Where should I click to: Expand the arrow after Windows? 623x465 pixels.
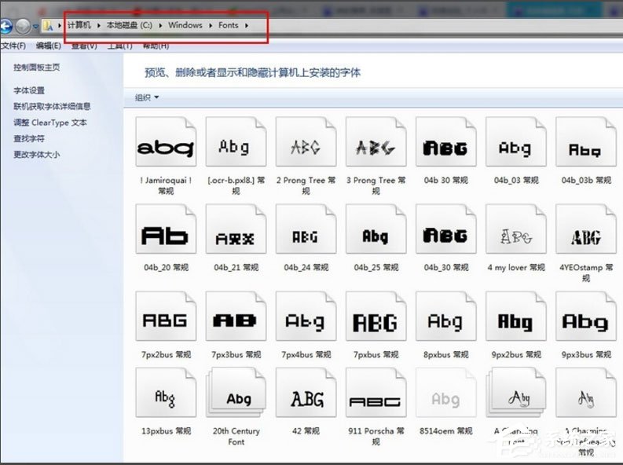(211, 25)
